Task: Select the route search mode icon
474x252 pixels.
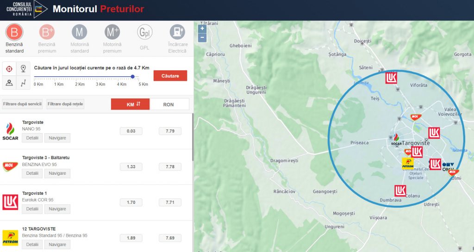Action: click(x=23, y=83)
